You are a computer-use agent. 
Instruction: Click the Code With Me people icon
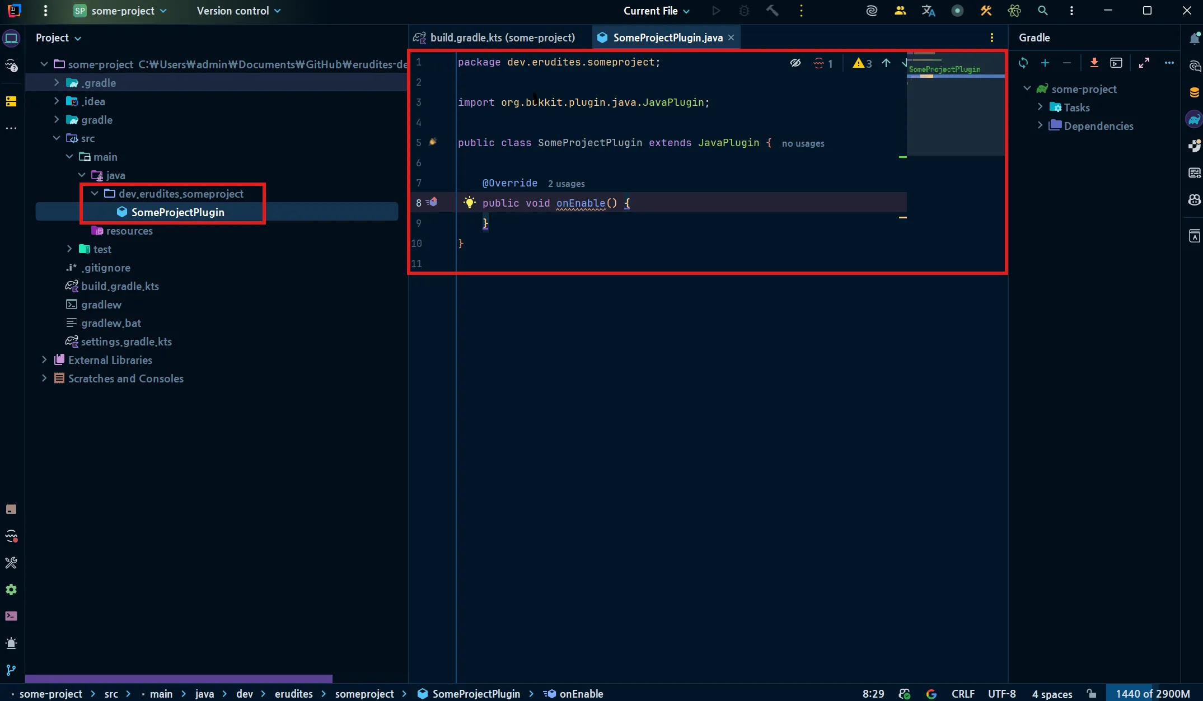pyautogui.click(x=900, y=11)
